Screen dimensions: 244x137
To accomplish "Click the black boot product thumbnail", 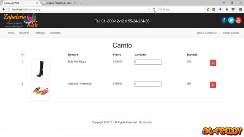I will click(41, 69).
